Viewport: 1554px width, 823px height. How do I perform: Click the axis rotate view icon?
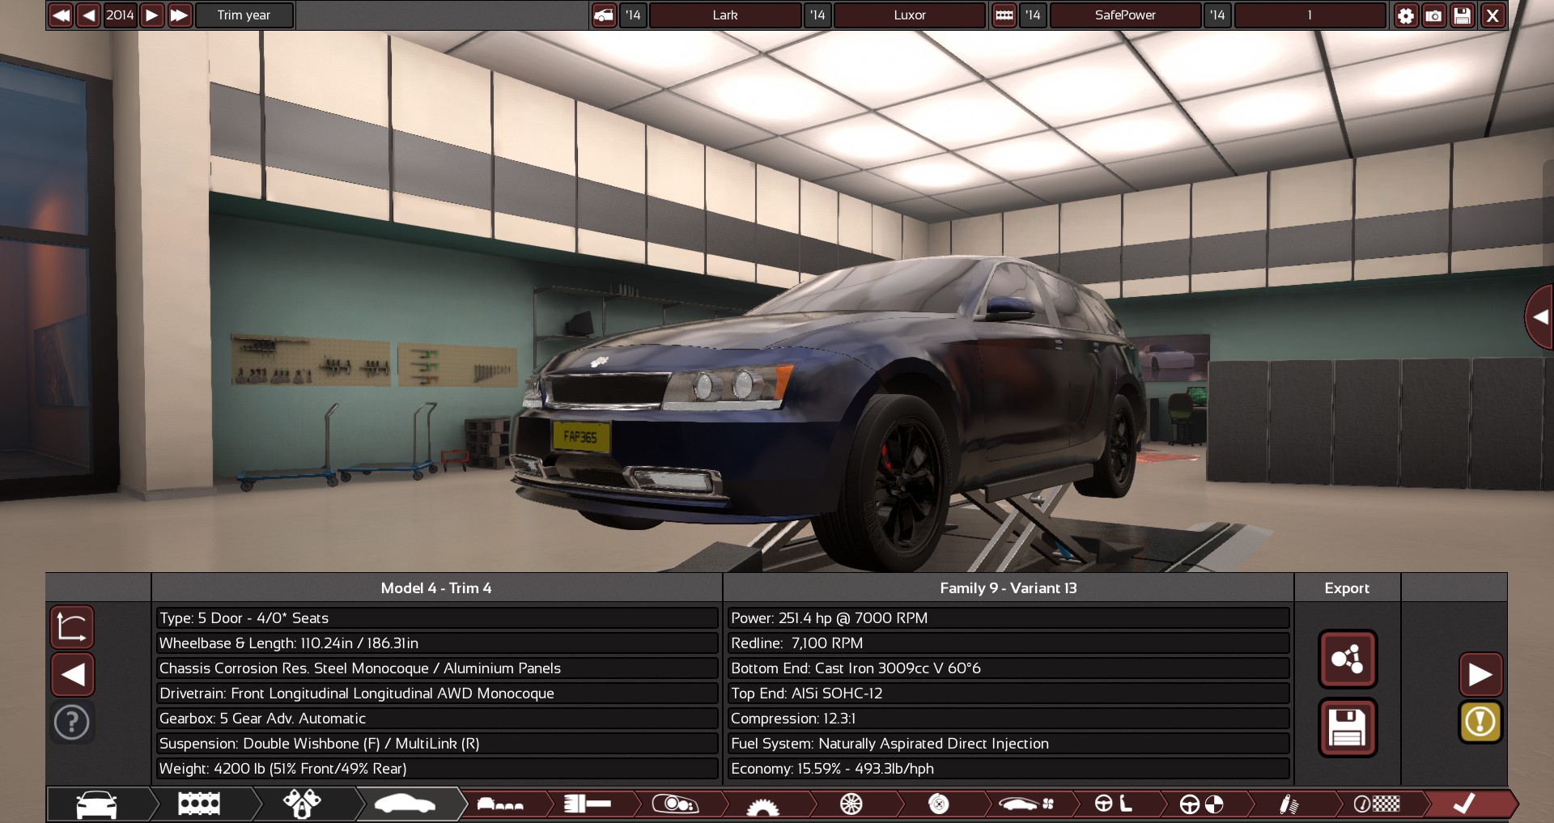(x=72, y=627)
